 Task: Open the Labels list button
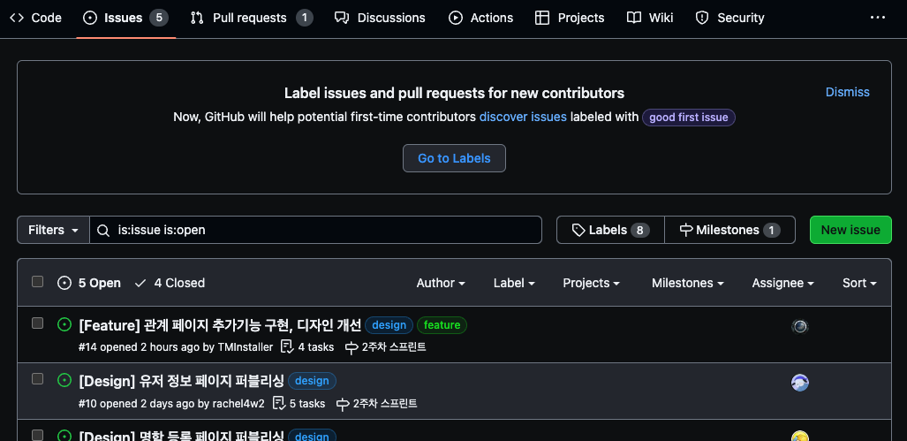tap(610, 230)
